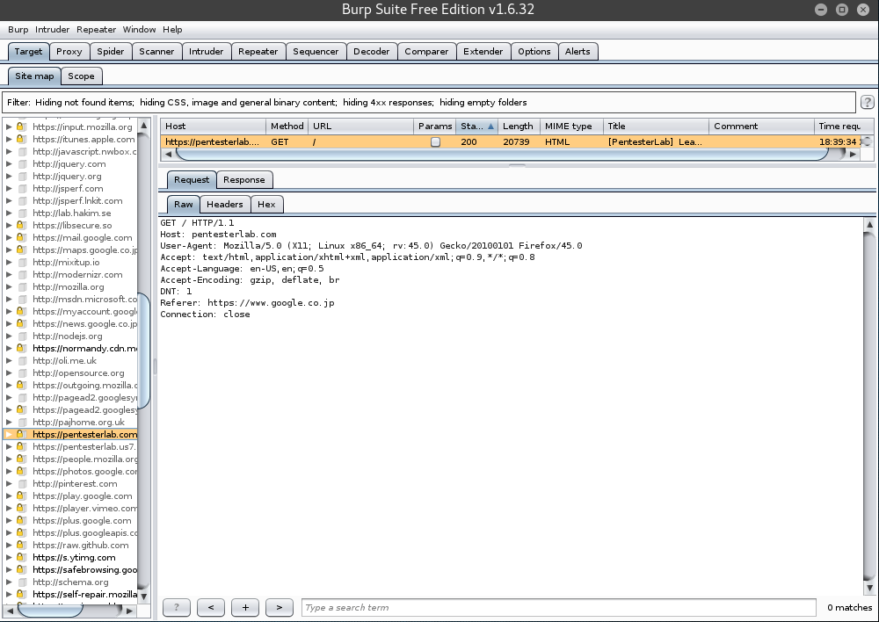Click request pane scroll down arrow

869,588
